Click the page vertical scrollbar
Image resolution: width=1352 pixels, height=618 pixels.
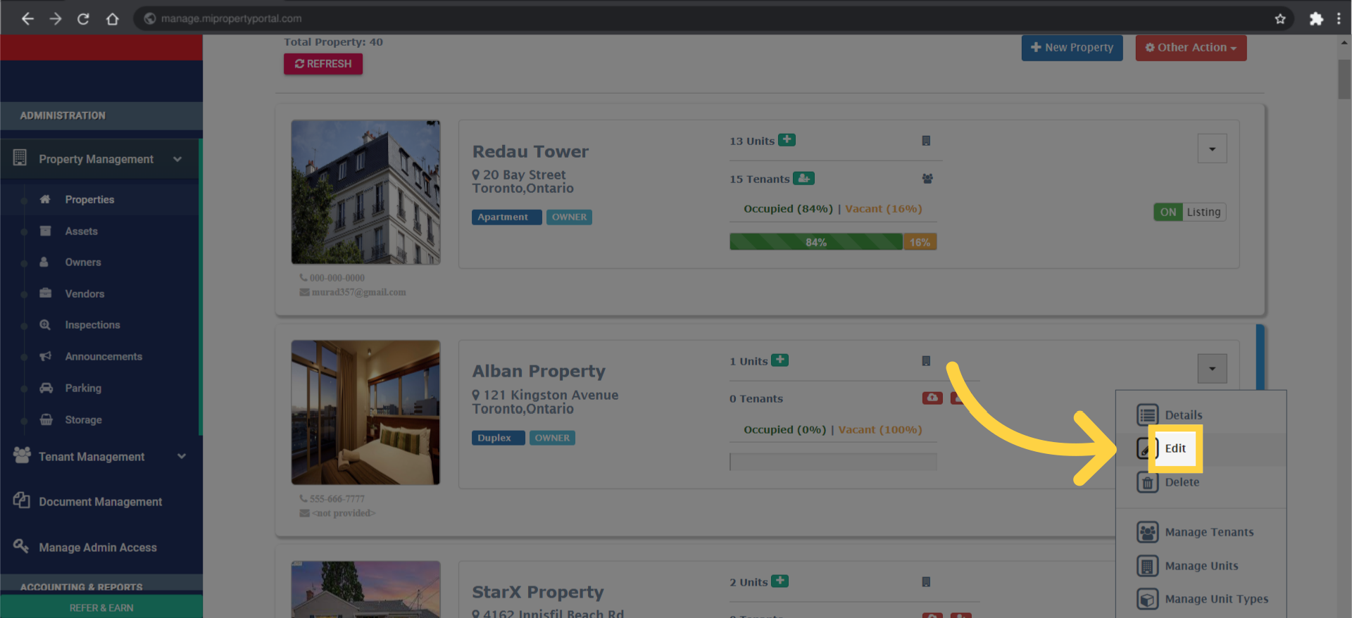click(1344, 79)
